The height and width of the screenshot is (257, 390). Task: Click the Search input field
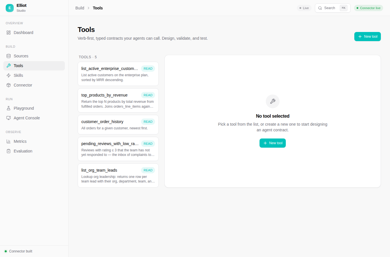pyautogui.click(x=333, y=8)
